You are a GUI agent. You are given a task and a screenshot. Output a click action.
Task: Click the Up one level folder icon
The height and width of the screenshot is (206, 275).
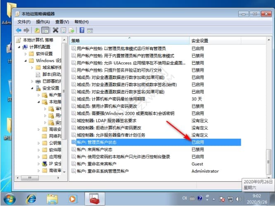37,30
